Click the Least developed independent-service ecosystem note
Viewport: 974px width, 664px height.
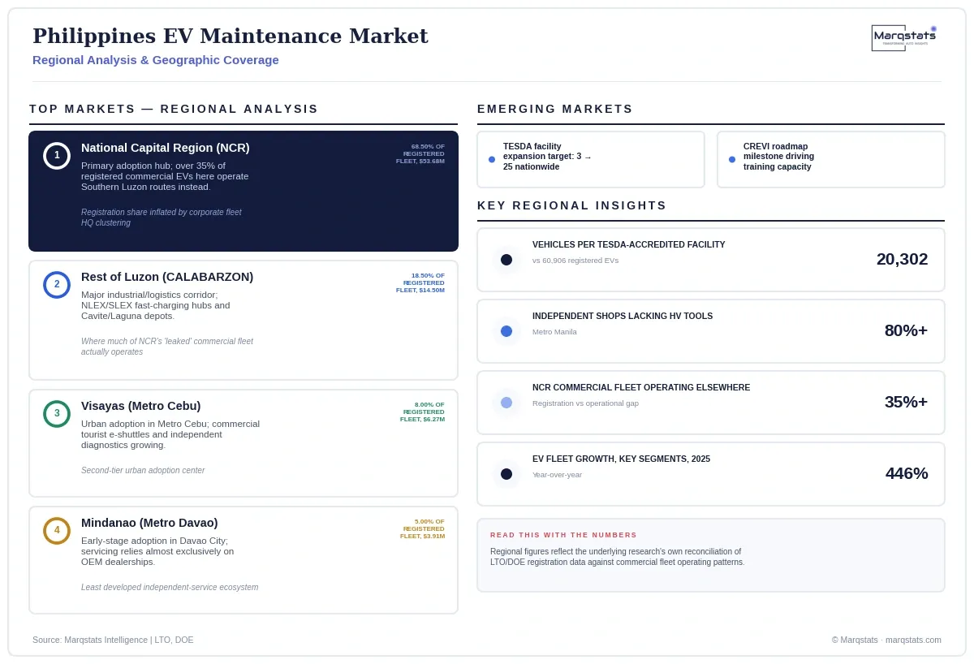[x=170, y=588]
